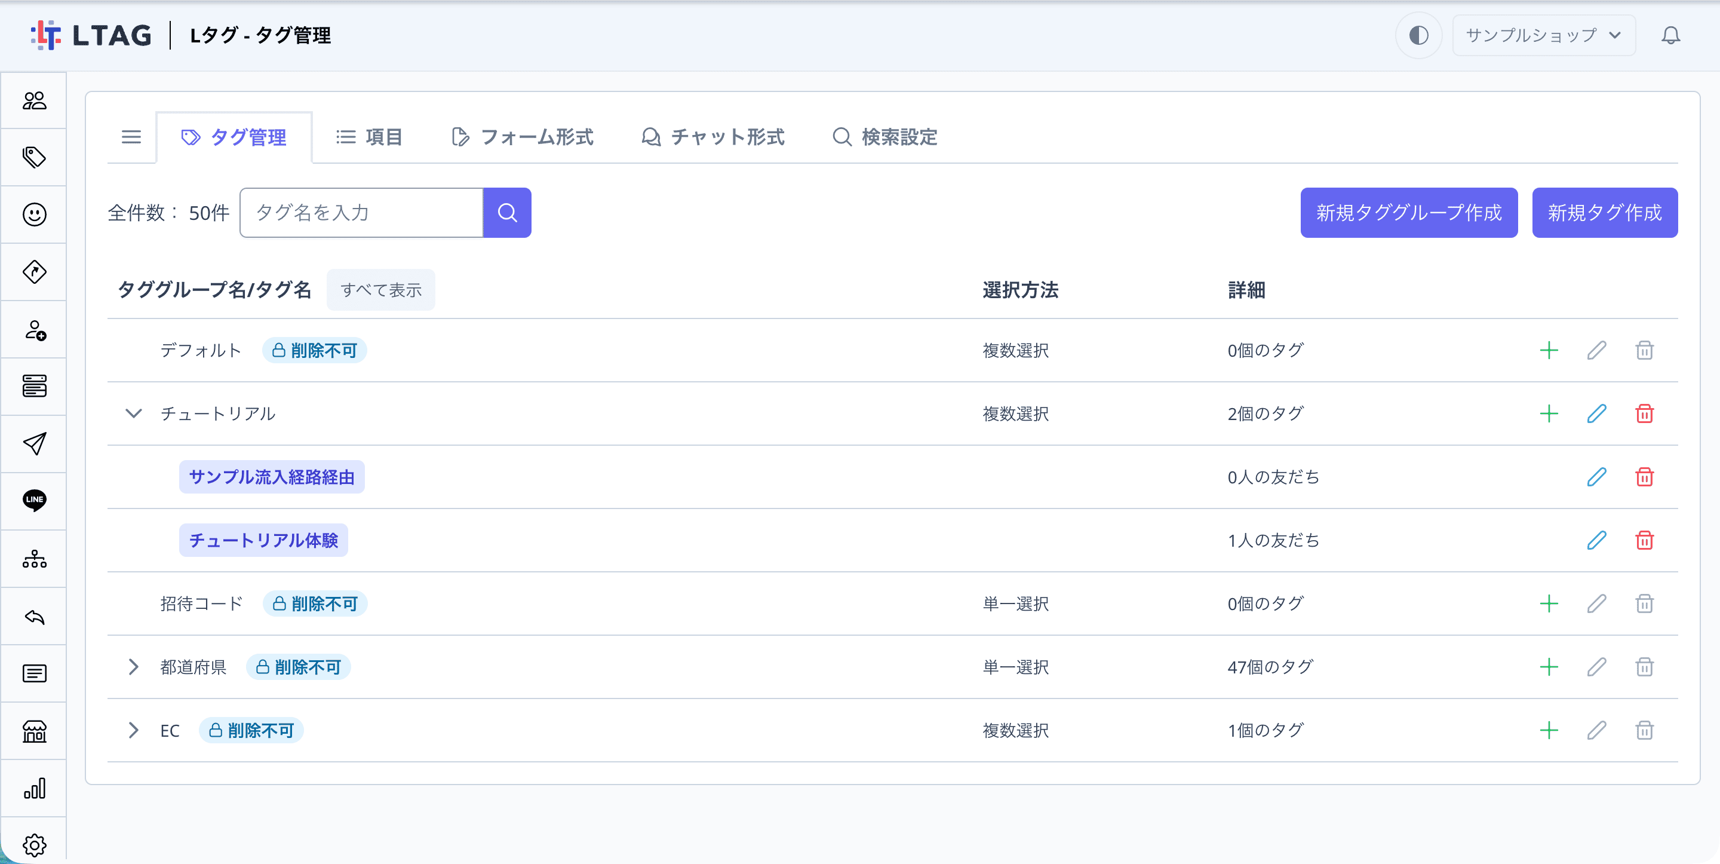Switch to the チャット形式 tab
This screenshot has width=1720, height=864.
(713, 137)
